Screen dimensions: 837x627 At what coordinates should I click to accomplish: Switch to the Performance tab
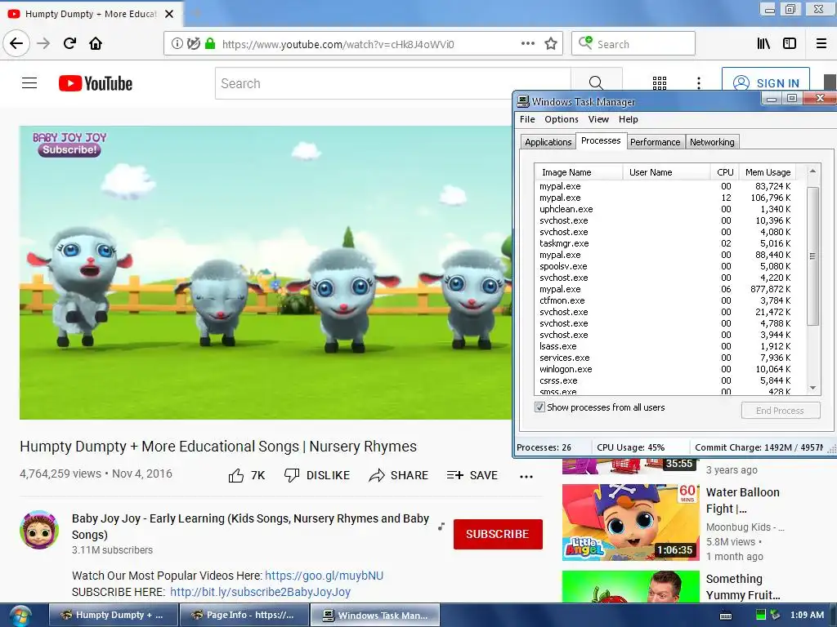coord(655,142)
